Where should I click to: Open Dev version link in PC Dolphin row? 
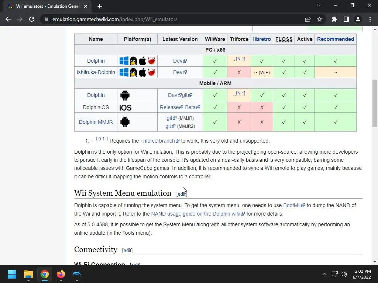coord(180,61)
